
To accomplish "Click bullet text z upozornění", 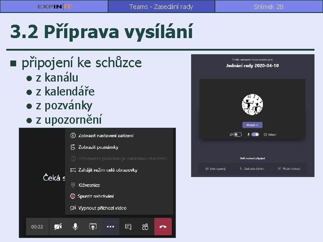I will (69, 120).
